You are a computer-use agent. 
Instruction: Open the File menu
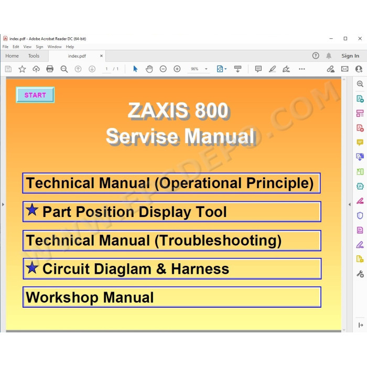point(5,47)
